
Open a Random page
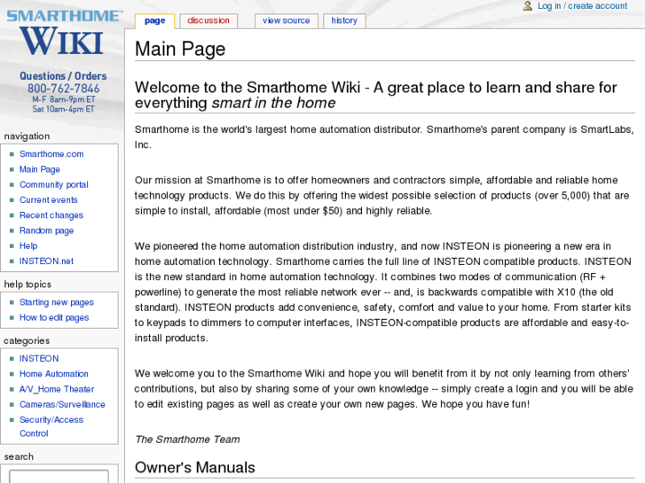coord(46,230)
